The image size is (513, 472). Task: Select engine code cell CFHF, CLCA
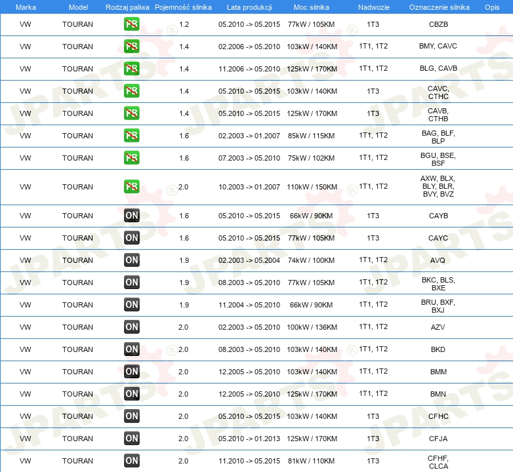[x=438, y=462]
